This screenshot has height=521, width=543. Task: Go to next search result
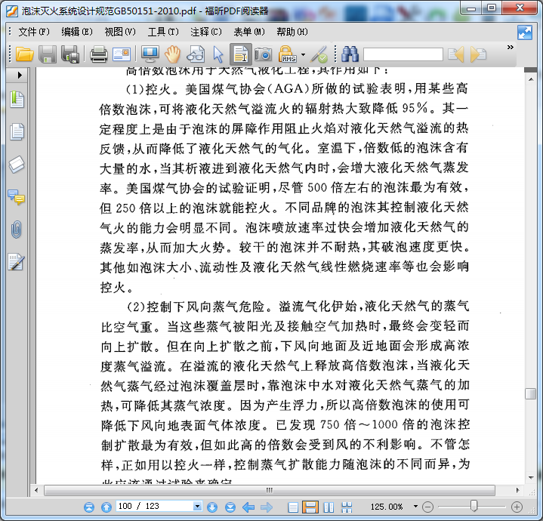[x=478, y=54]
